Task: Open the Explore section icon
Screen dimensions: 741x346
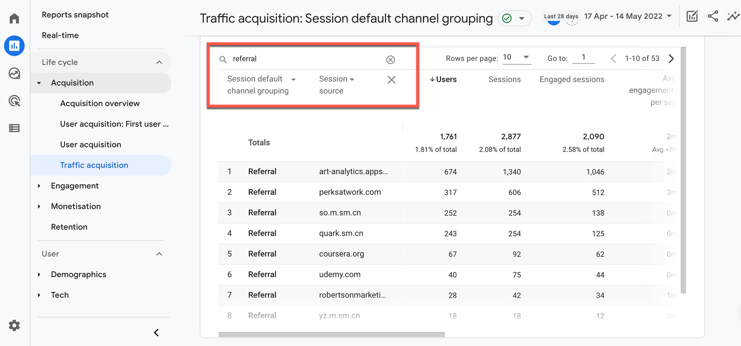Action: click(x=14, y=73)
